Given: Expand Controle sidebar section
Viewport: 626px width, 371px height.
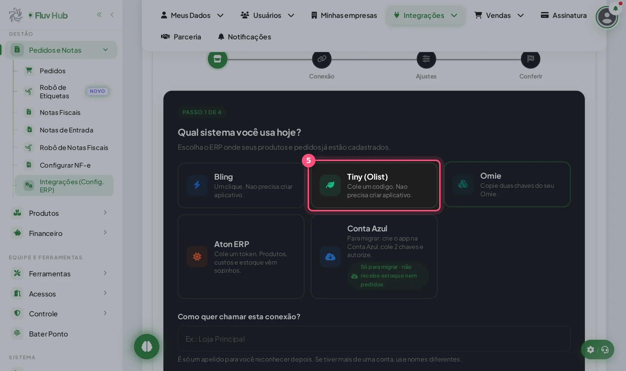Looking at the screenshot, I should 61,314.
